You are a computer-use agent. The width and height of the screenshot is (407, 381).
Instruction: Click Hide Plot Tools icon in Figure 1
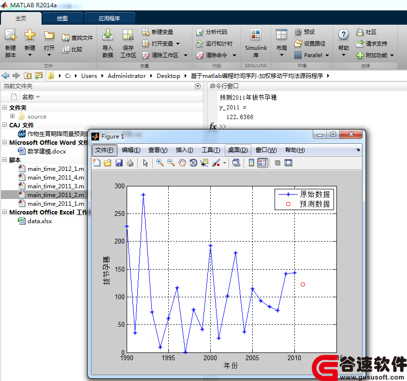tap(277, 163)
